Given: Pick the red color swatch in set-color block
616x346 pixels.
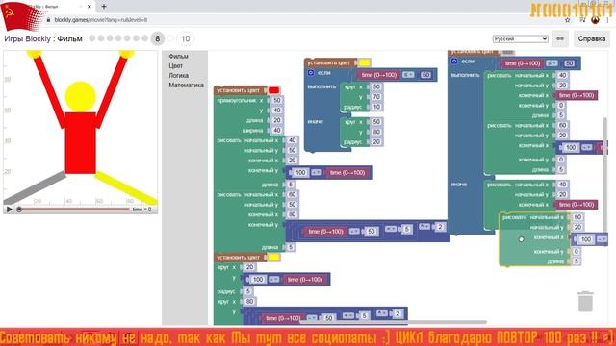Looking at the screenshot, I should coord(273,90).
